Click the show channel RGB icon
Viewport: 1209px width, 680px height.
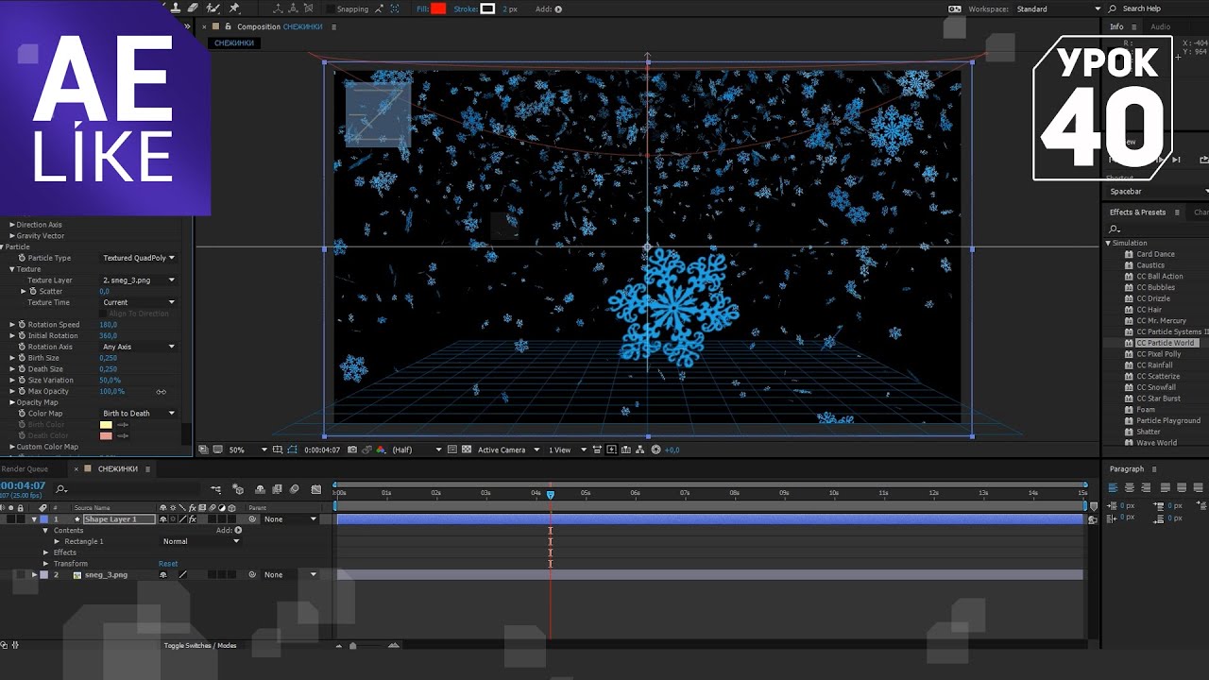[x=381, y=450]
